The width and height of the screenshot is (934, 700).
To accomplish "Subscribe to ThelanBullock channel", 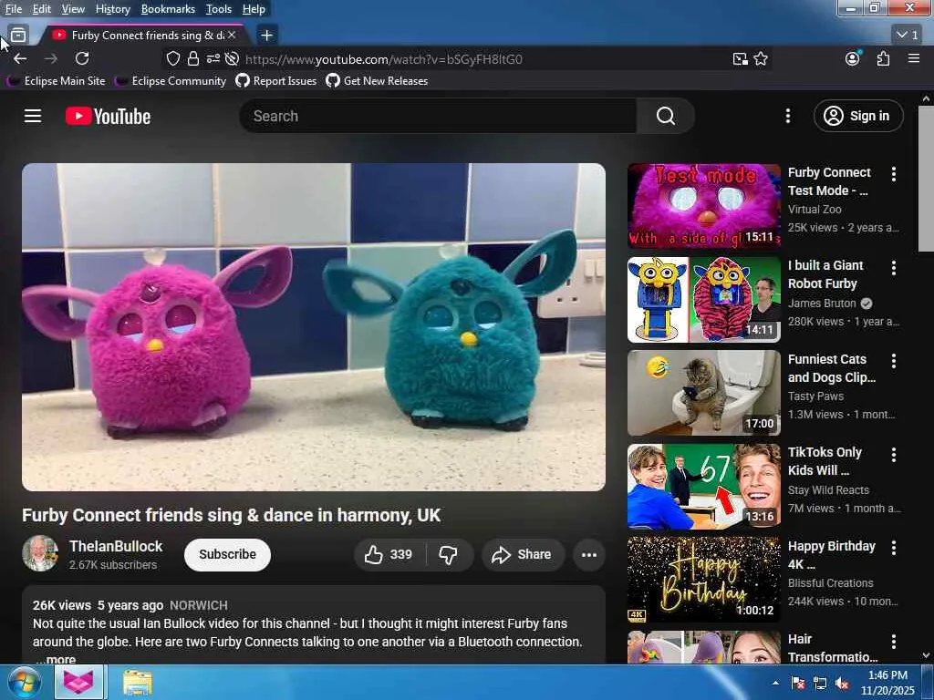I will pyautogui.click(x=227, y=555).
